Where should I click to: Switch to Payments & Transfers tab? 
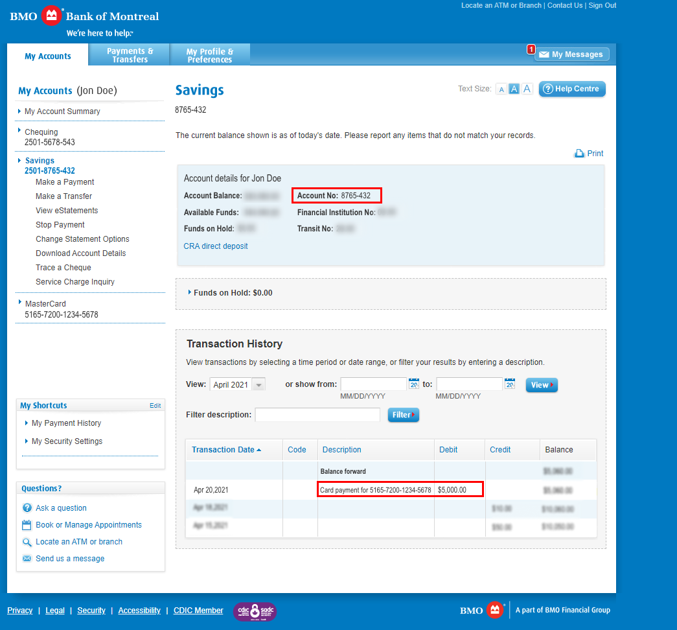coord(130,55)
